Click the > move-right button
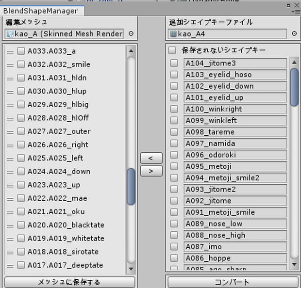The width and height of the screenshot is (301, 288). pyautogui.click(x=151, y=171)
